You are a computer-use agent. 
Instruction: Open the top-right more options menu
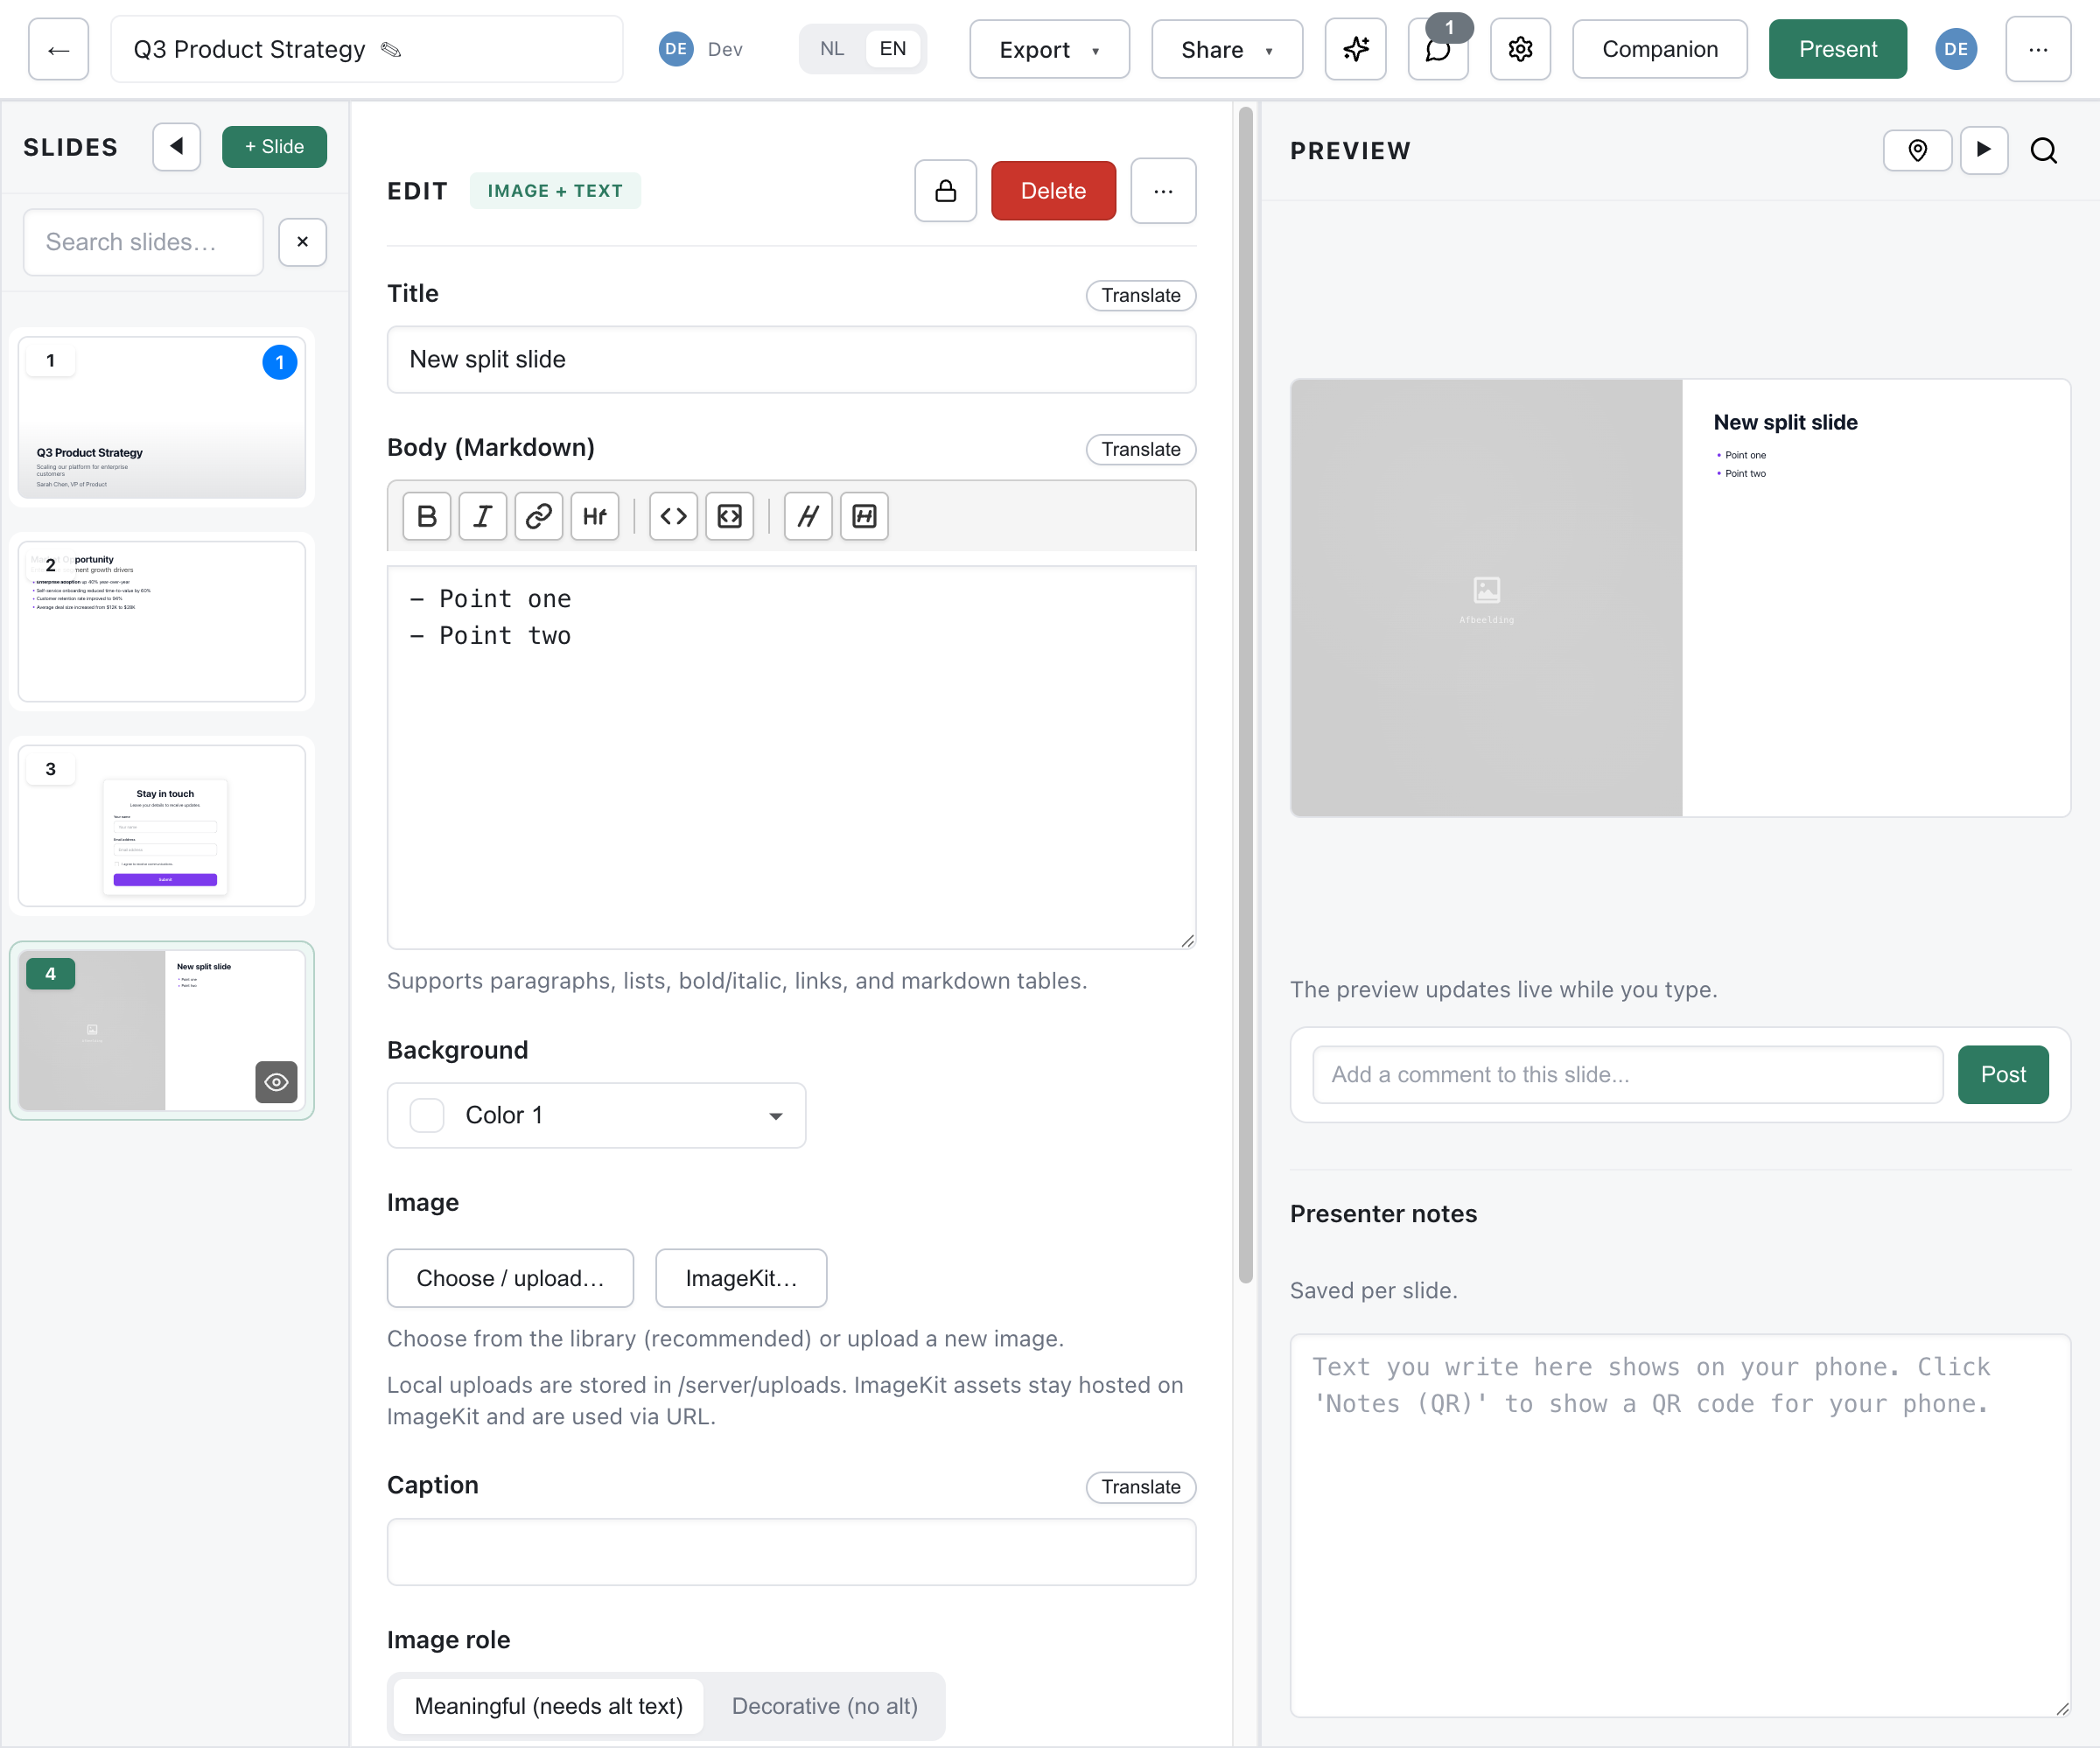tap(2038, 49)
